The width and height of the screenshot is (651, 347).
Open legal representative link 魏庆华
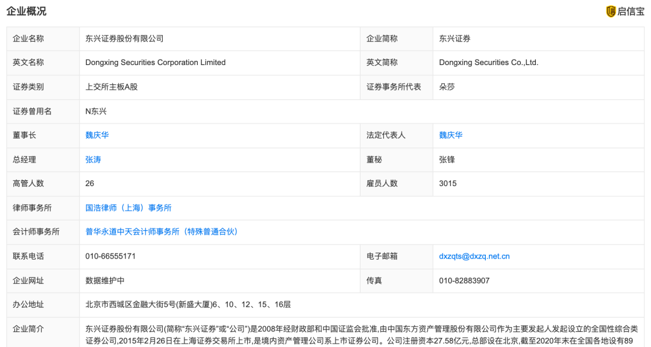(x=451, y=136)
